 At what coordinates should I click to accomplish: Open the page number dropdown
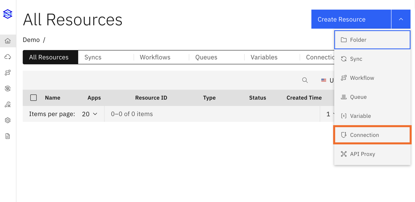(x=330, y=114)
